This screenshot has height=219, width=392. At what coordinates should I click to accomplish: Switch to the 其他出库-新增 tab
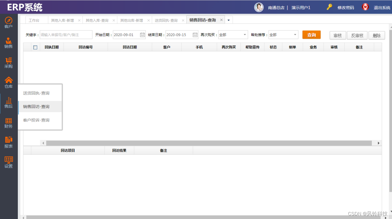pyautogui.click(x=132, y=21)
